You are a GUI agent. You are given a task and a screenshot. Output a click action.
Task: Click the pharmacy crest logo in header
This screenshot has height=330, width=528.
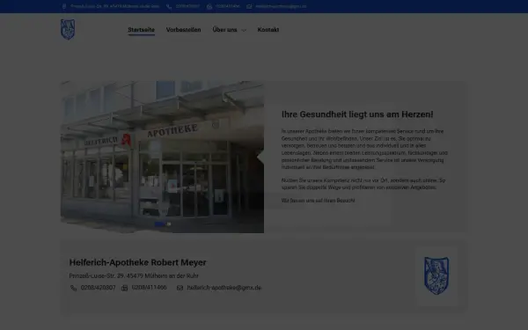[x=68, y=29]
